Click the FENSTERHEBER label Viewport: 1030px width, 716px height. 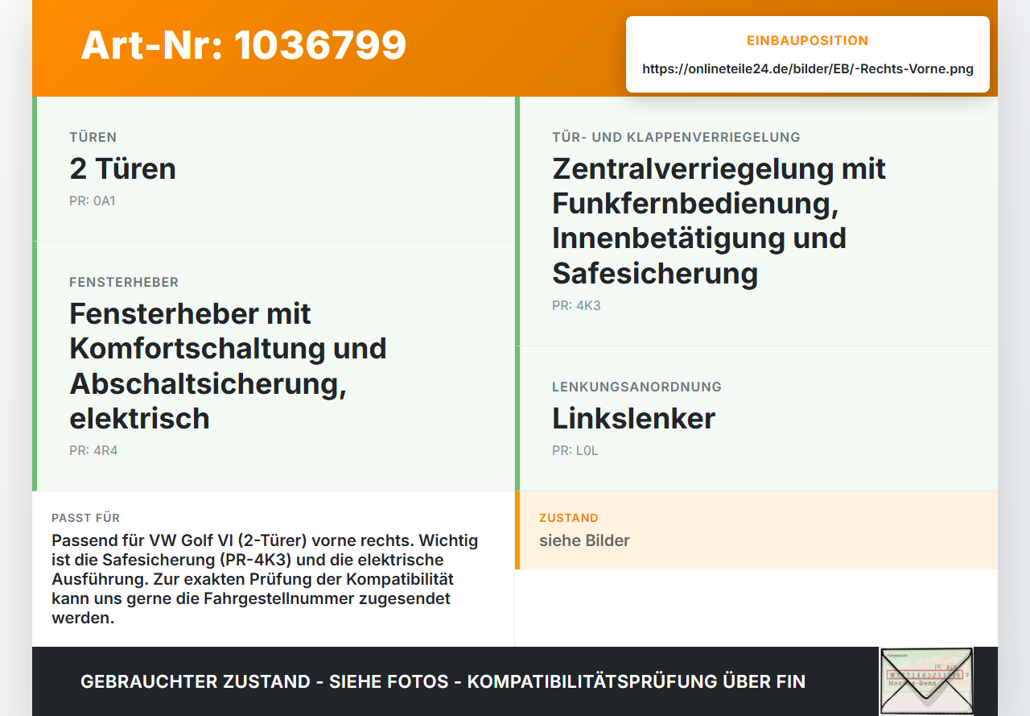(x=124, y=282)
